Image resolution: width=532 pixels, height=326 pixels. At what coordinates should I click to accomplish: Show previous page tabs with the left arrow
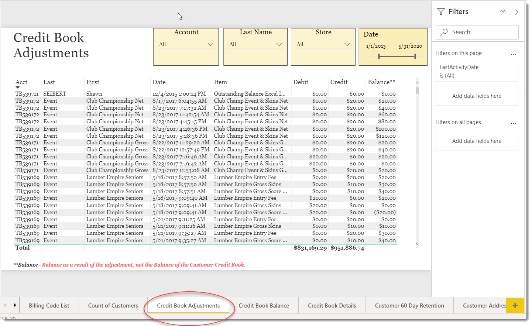click(5, 305)
